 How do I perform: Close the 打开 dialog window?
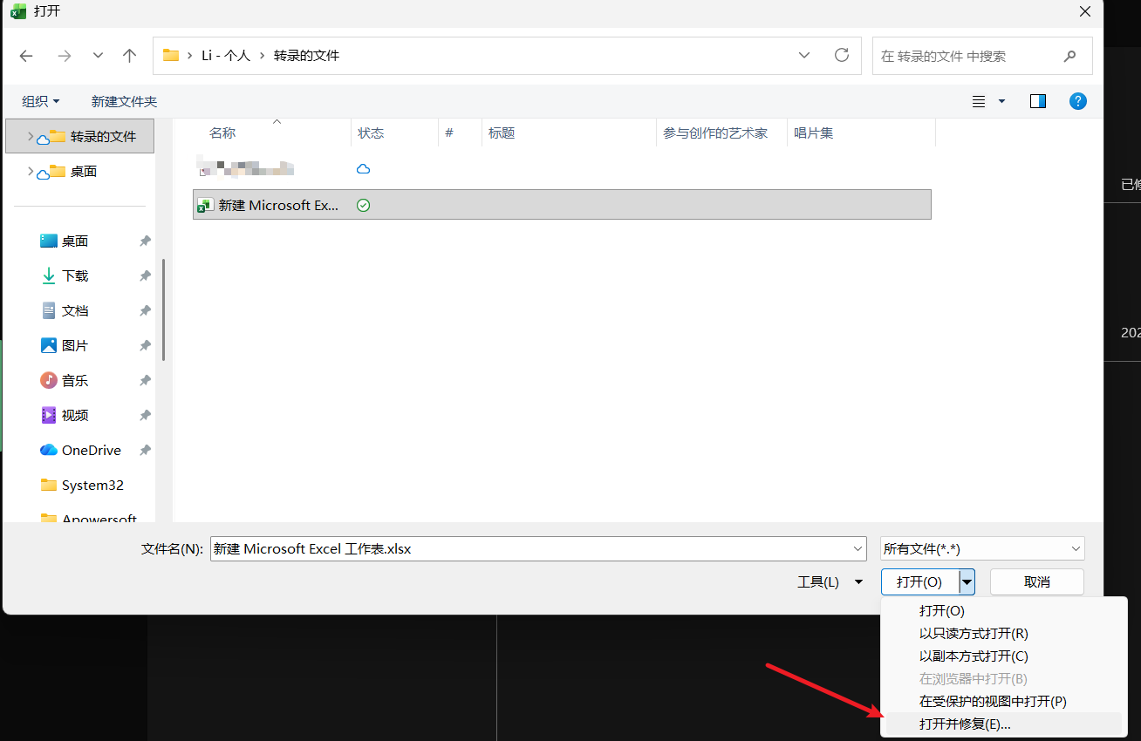click(1085, 11)
